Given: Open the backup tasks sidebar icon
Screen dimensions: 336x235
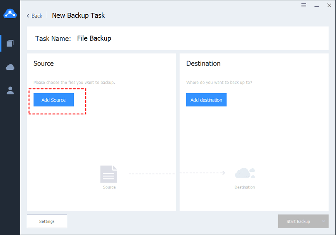Looking at the screenshot, I should [10, 43].
